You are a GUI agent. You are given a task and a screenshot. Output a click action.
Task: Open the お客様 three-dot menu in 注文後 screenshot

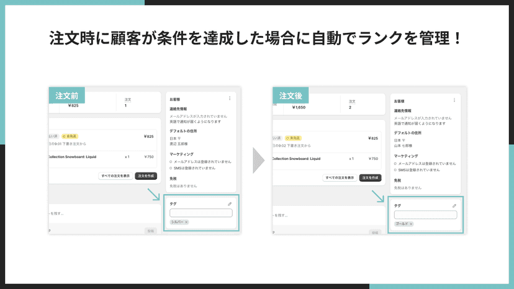454,100
